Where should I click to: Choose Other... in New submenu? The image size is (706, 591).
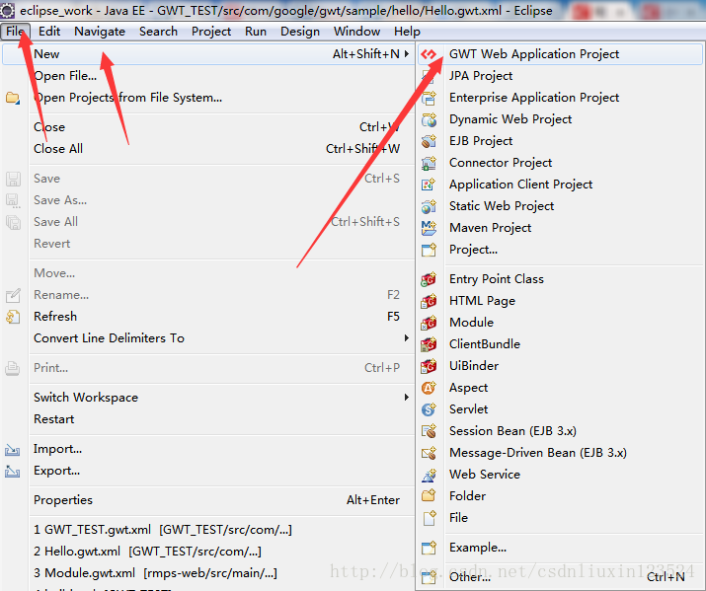click(x=560, y=577)
